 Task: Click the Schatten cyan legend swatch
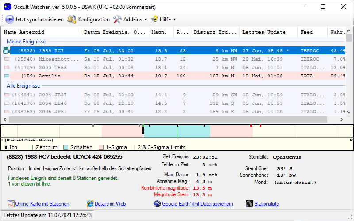[65, 147]
